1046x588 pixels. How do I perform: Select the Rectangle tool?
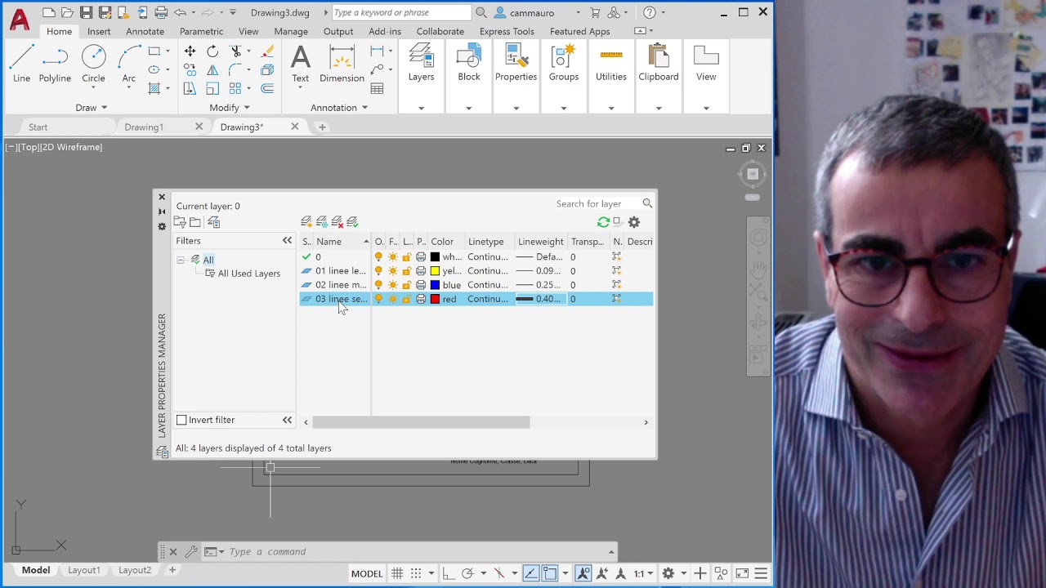(x=154, y=51)
